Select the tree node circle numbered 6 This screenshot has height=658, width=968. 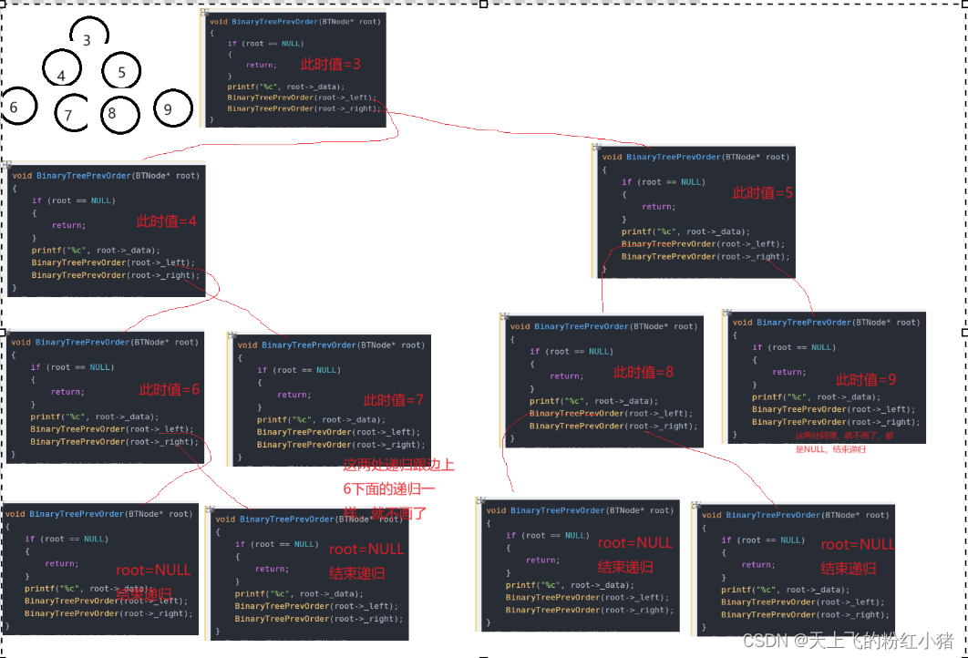click(x=18, y=106)
